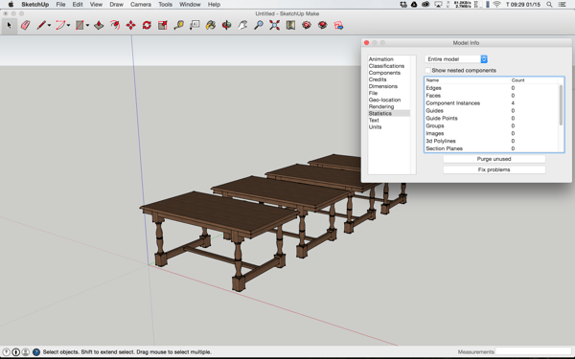
Task: Click the Zoom Extents tool
Action: (x=274, y=25)
